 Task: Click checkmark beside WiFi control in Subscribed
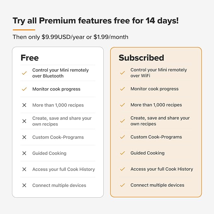point(123,73)
